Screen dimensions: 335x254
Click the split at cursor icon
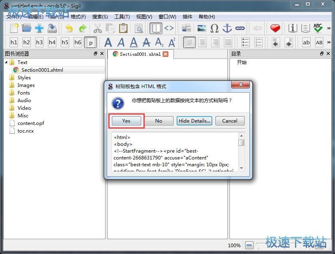[186, 28]
